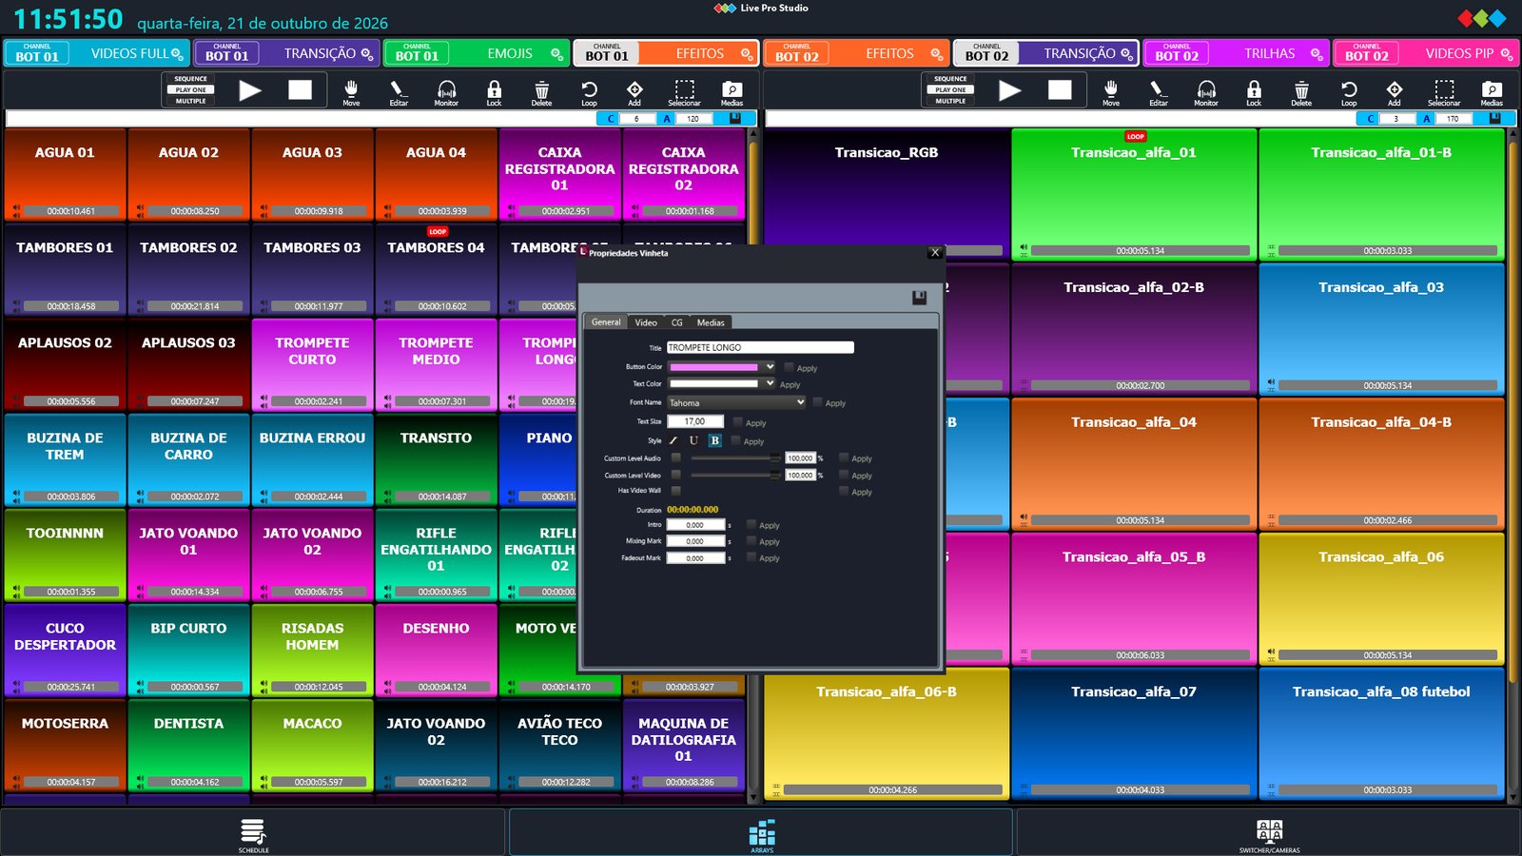Open the Monitor headphones tool in left panel

446,91
